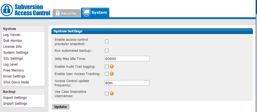Open Email Settings

coord(14,76)
